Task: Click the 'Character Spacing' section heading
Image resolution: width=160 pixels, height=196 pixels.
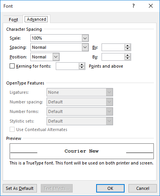Action: 24,29
